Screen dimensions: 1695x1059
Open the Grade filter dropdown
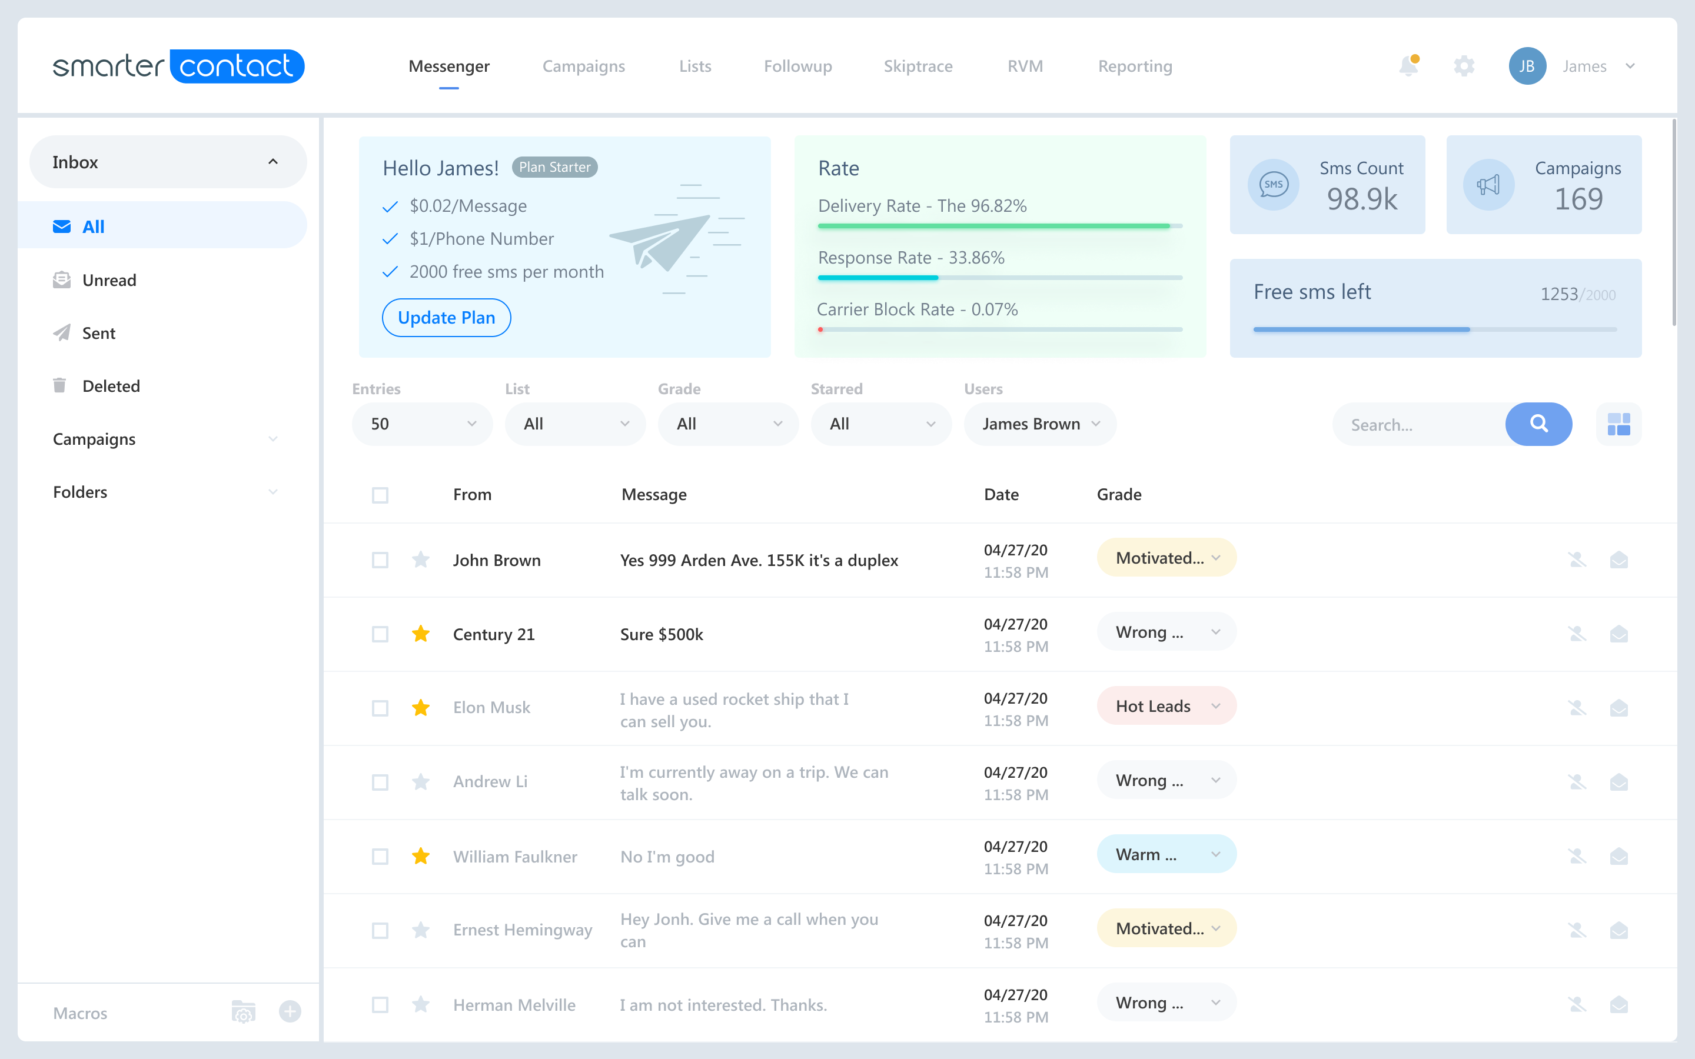[727, 424]
